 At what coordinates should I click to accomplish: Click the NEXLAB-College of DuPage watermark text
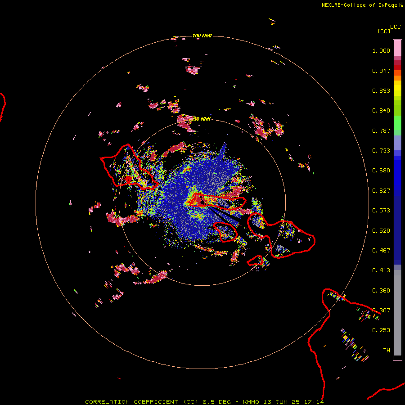point(361,5)
